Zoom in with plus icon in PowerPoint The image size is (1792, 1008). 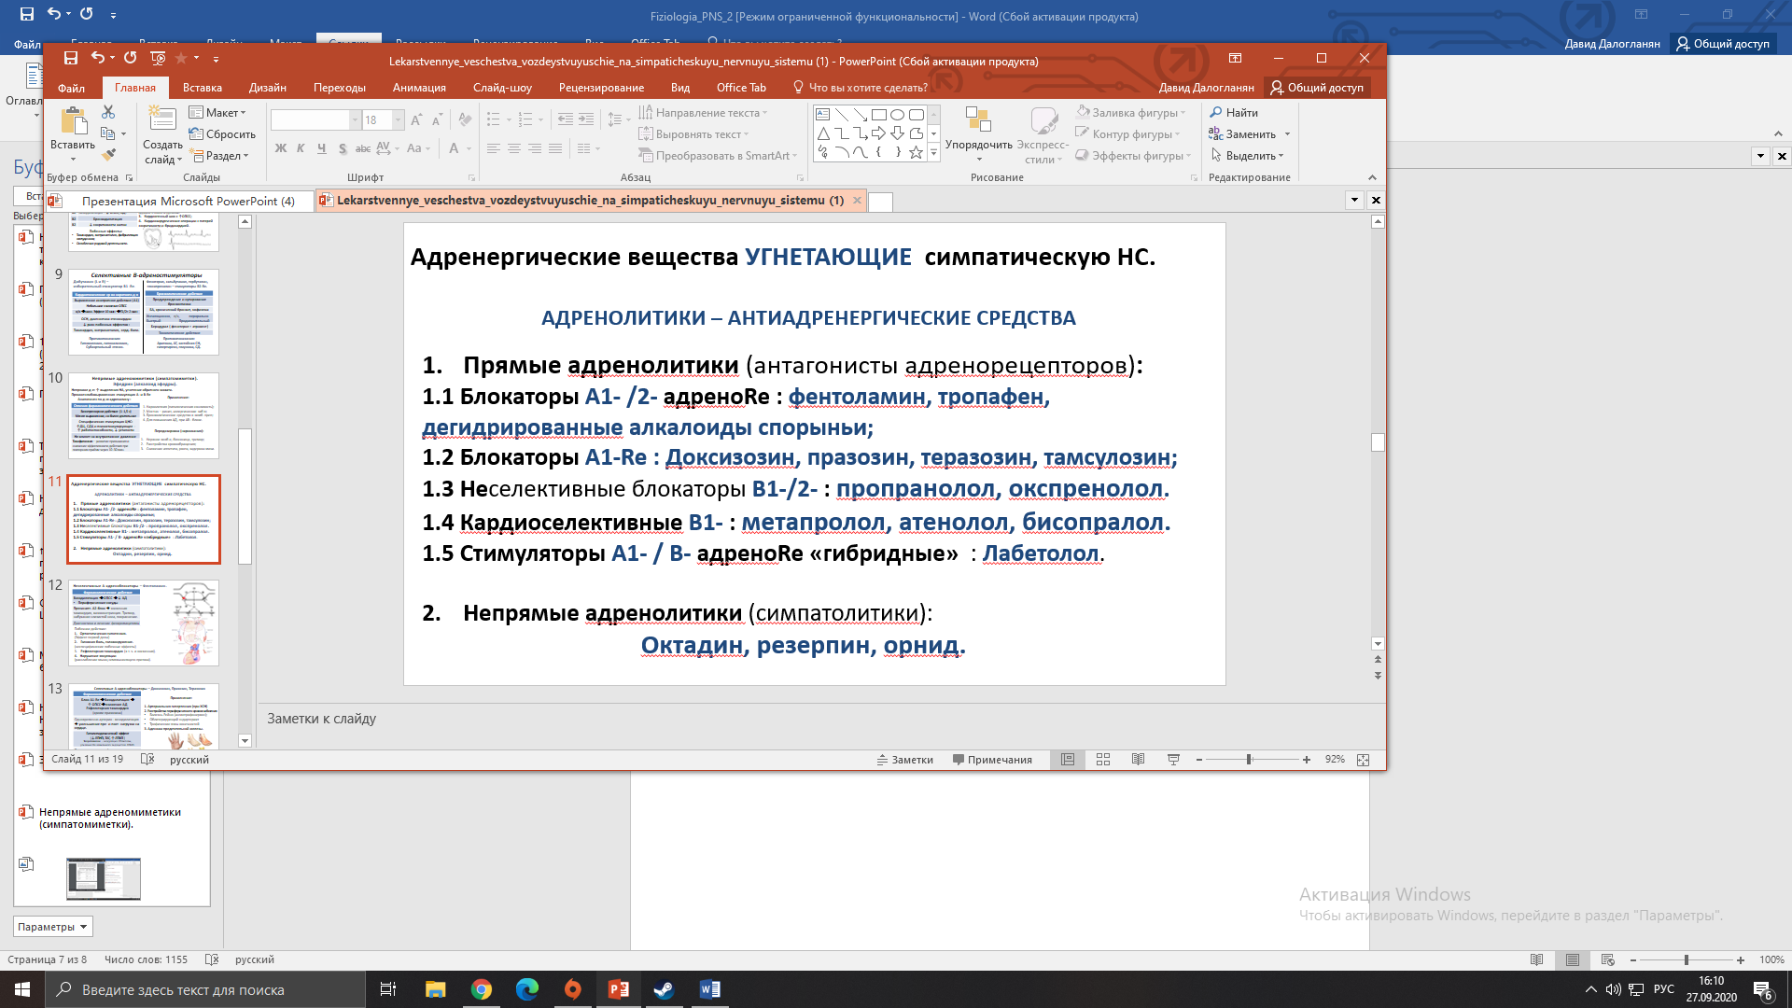1307,760
